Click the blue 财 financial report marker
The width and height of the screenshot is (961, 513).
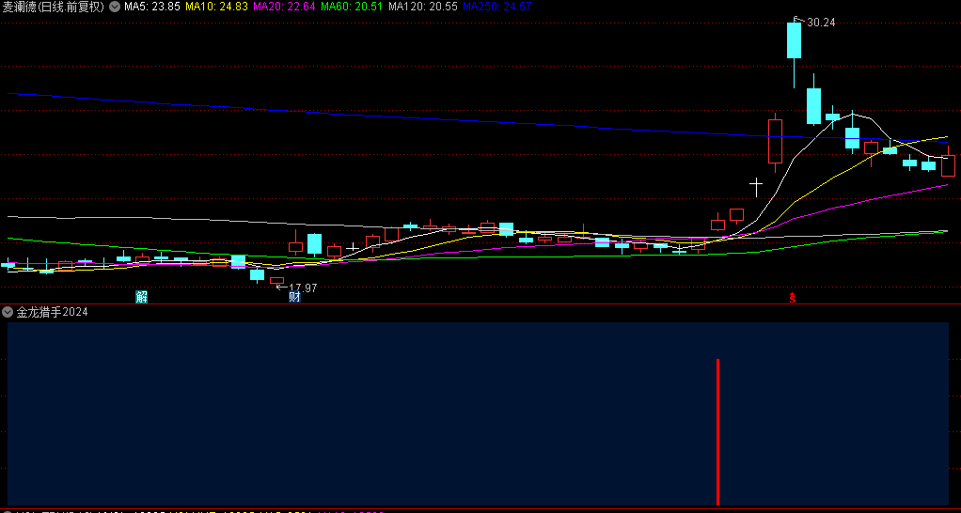[x=295, y=298]
